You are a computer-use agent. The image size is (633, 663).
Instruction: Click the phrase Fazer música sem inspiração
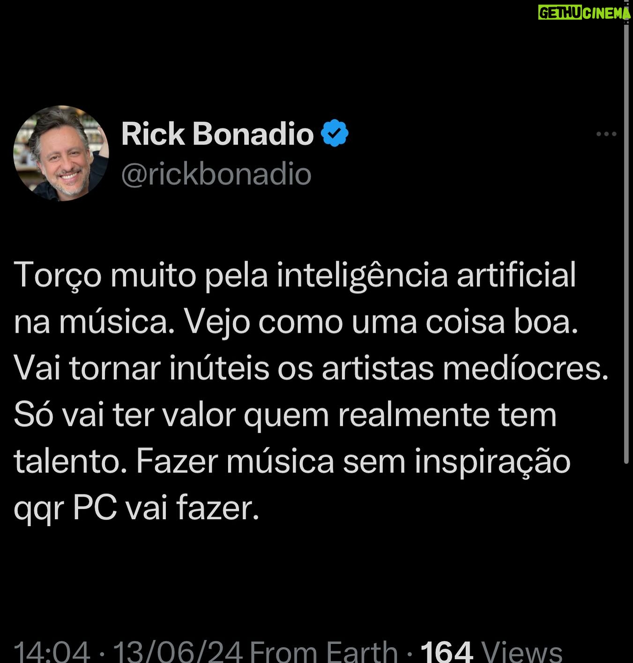(353, 462)
